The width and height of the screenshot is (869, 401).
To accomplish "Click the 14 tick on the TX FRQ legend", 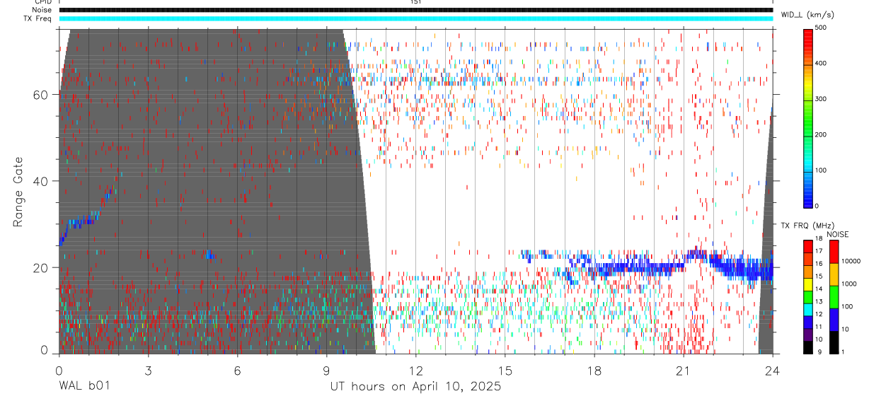I will coord(819,290).
